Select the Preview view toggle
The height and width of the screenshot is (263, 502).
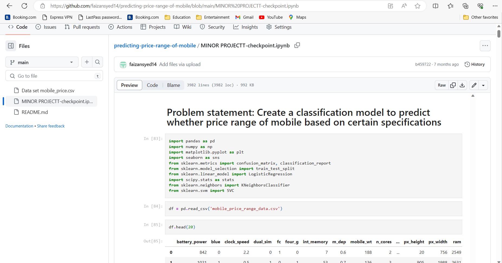[x=129, y=85]
